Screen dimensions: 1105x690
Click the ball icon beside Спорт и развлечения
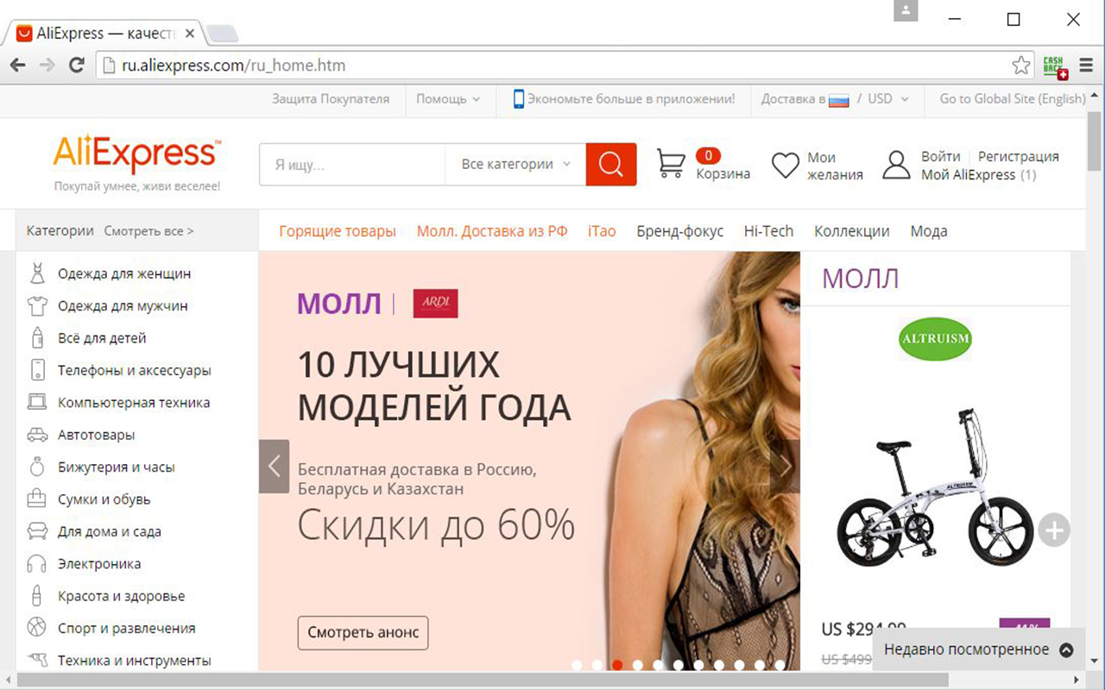[x=37, y=628]
